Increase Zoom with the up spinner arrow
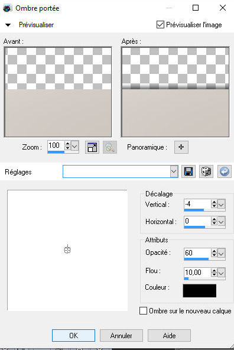 tap(67, 144)
